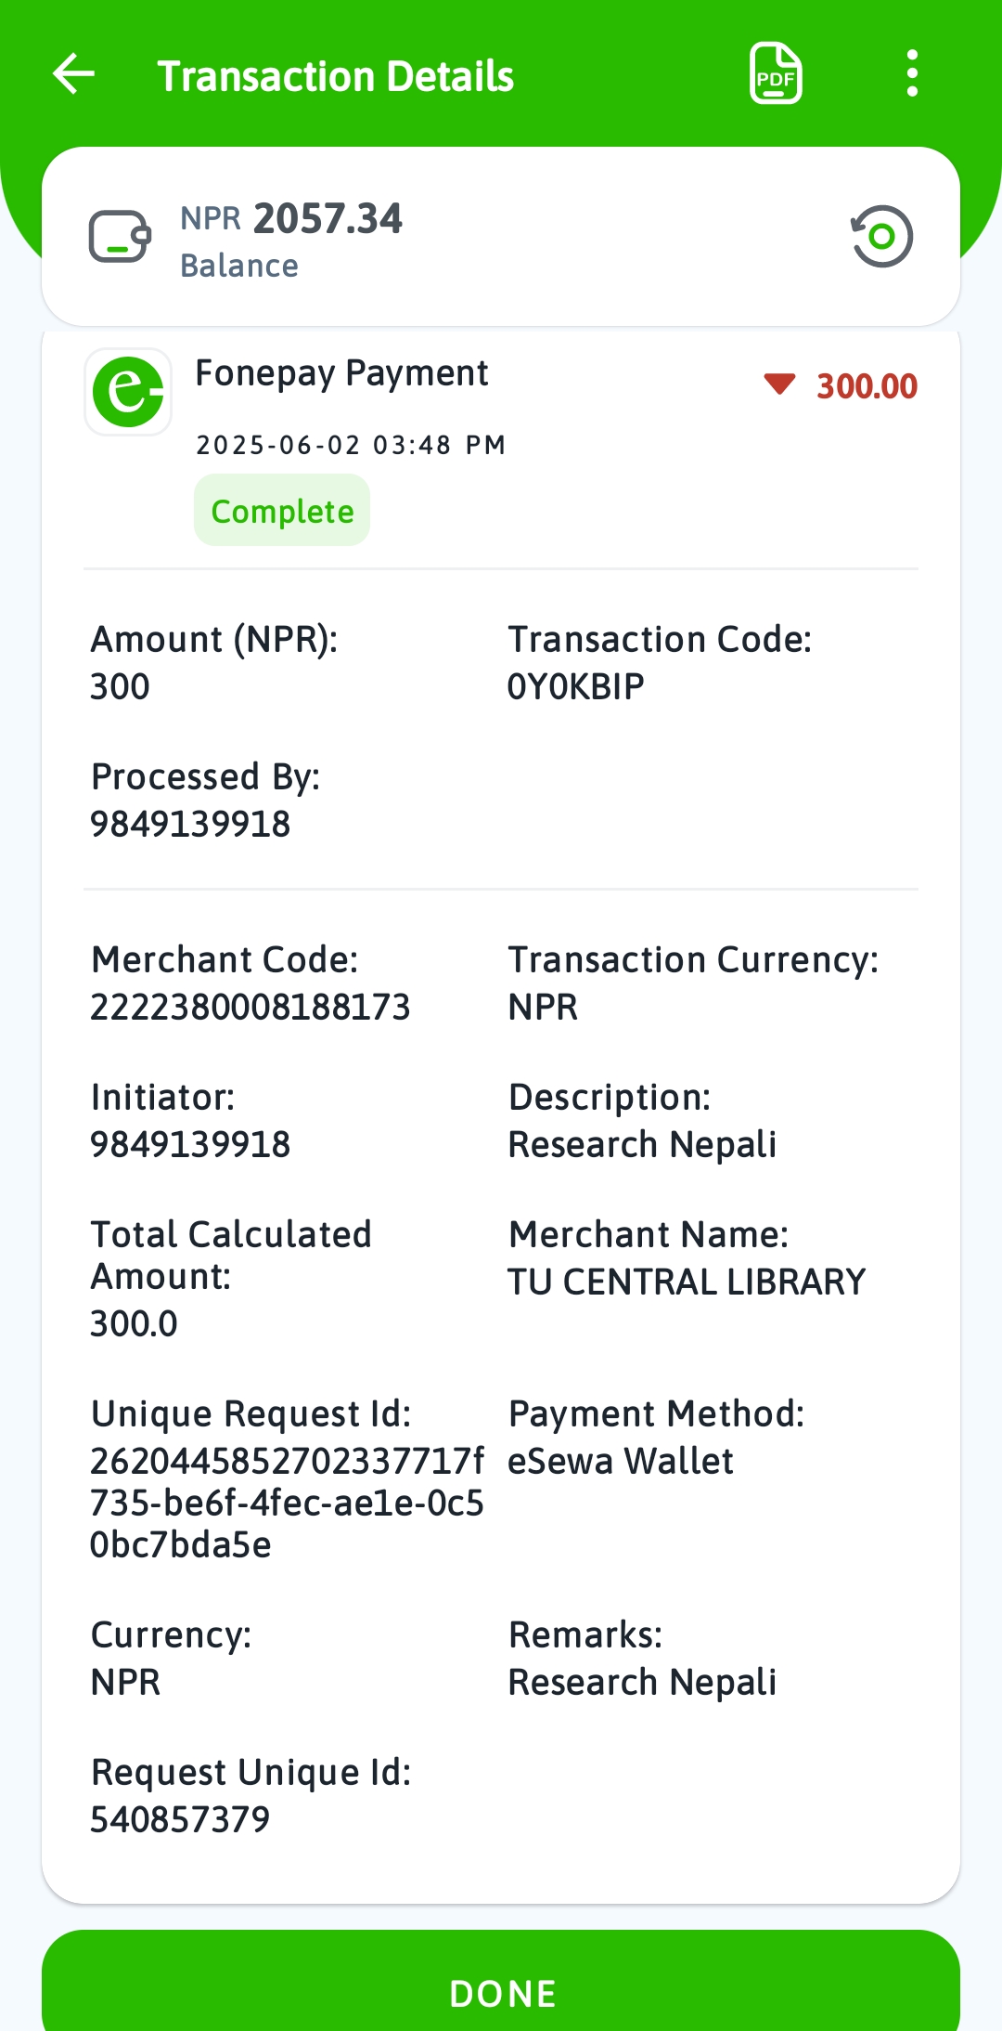The width and height of the screenshot is (1002, 2031).
Task: Tap the Transaction Details title
Action: click(x=336, y=76)
